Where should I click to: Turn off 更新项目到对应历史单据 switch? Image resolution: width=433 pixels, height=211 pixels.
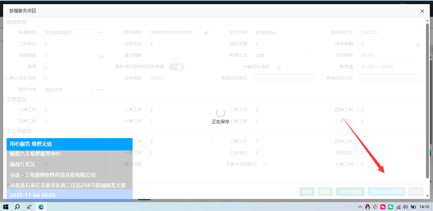click(176, 67)
